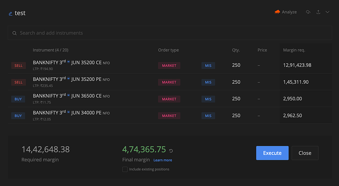Click weekly icon on 35200 CE instrument
This screenshot has height=186, width=339.
[68, 62]
